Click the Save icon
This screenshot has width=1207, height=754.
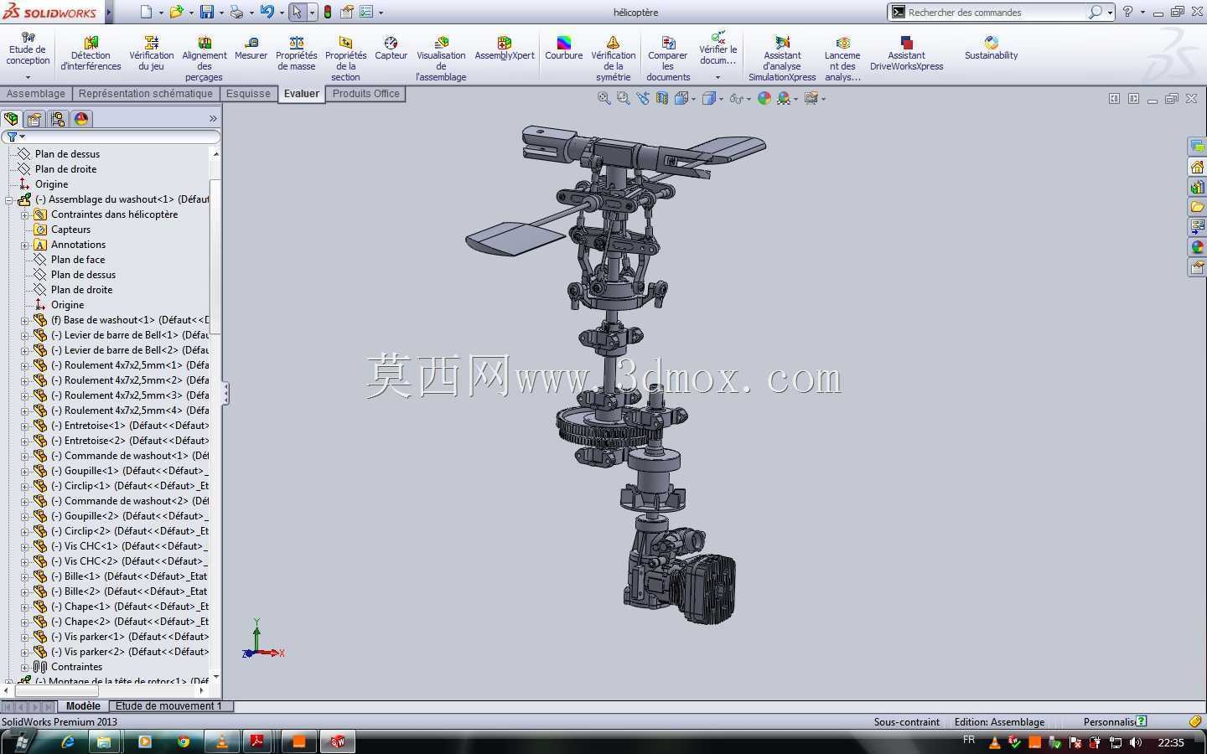pos(206,12)
